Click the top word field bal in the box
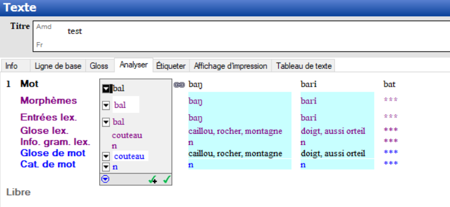This screenshot has width=450, height=207. [x=118, y=88]
